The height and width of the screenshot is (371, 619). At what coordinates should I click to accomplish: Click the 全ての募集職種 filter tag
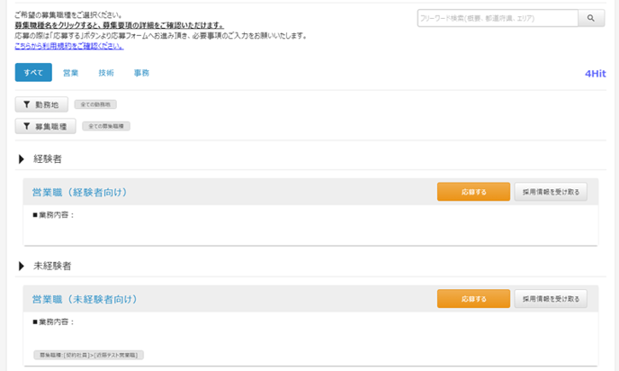click(106, 126)
